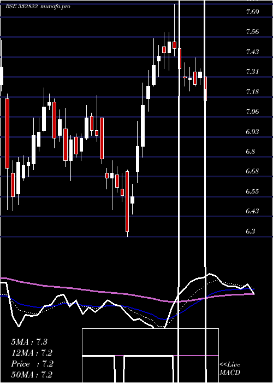Click the 6.3 price axis label

(x=251, y=231)
